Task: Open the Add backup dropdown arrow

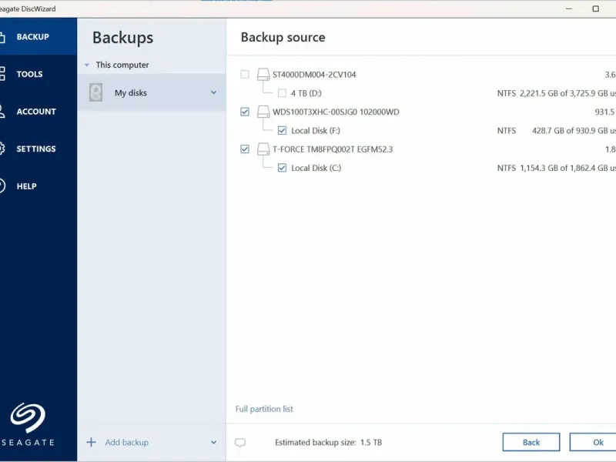Action: click(213, 442)
